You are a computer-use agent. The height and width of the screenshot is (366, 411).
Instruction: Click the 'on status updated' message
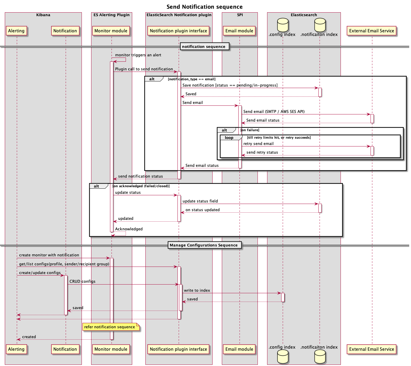tap(203, 210)
